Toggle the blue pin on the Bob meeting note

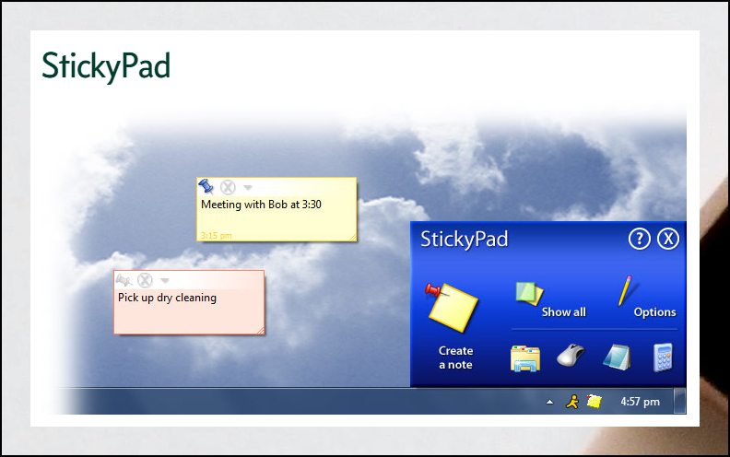(x=206, y=186)
